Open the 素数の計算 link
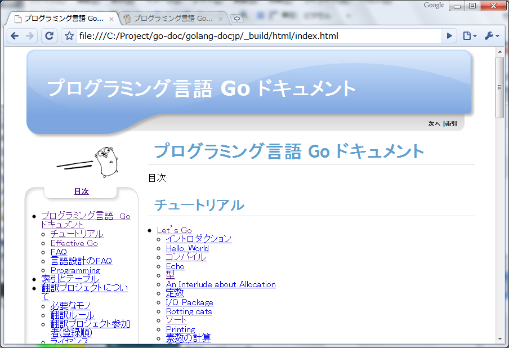 (x=188, y=338)
